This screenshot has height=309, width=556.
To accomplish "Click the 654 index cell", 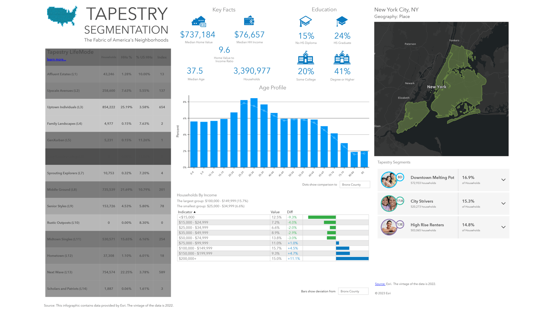I will tap(162, 107).
